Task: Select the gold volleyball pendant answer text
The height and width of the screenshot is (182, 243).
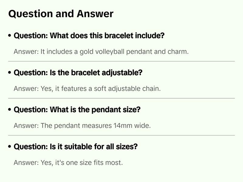Action: (x=101, y=52)
